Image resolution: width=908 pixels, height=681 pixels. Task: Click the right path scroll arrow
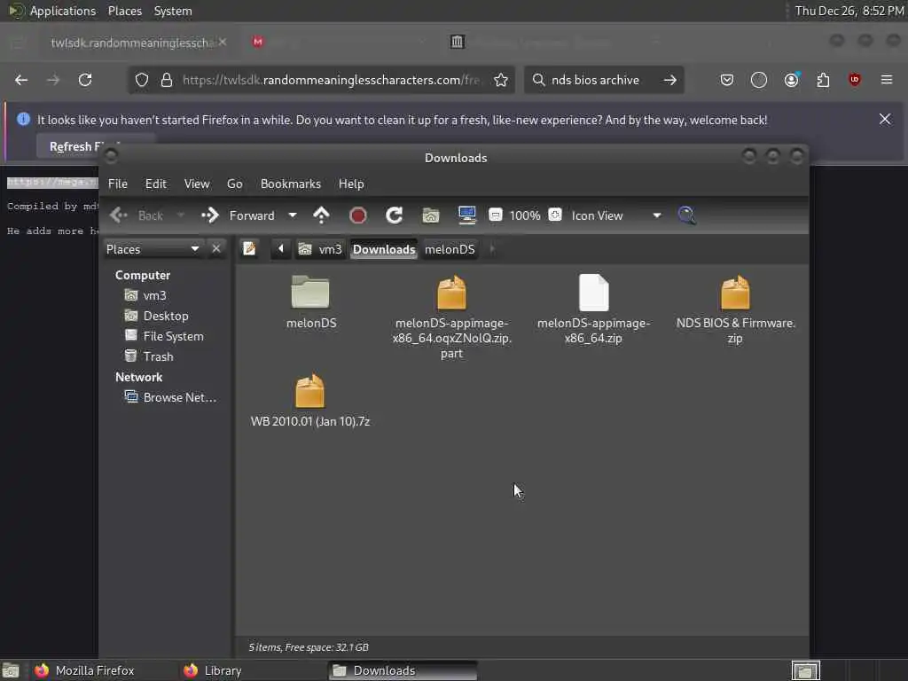[x=492, y=249]
